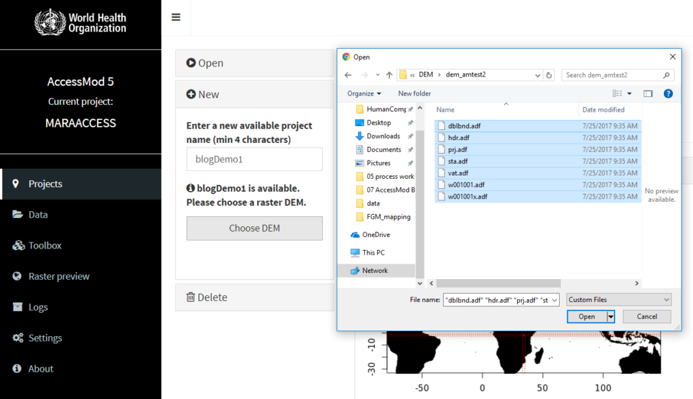The height and width of the screenshot is (399, 693).
Task: Cancel the file selection dialog
Action: click(646, 316)
